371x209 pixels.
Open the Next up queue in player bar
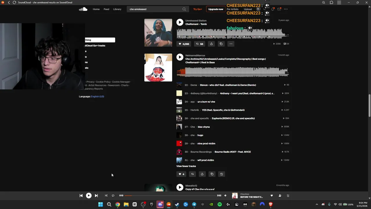288,196
